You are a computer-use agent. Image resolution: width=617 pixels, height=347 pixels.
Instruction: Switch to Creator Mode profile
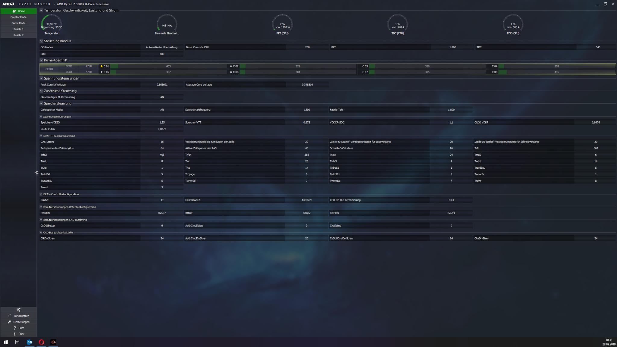[18, 17]
